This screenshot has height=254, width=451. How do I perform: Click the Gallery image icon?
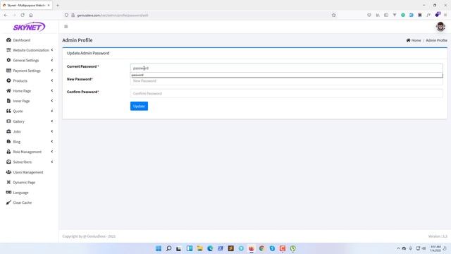pyautogui.click(x=8, y=121)
